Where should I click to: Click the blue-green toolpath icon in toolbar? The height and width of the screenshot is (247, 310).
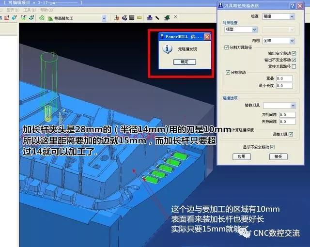click(x=15, y=18)
